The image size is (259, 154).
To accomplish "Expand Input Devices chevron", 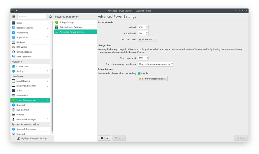I will 48,81.
